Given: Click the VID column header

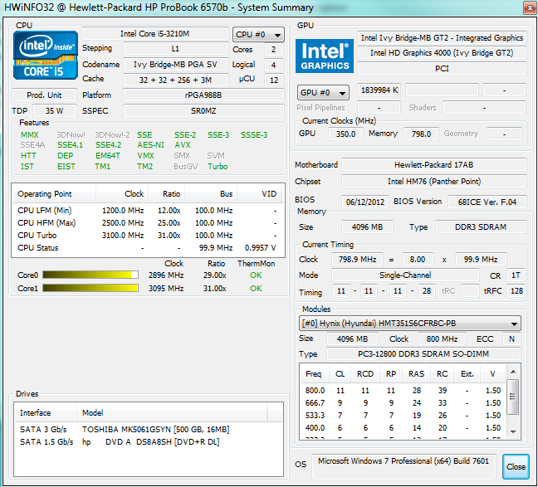Looking at the screenshot, I should (259, 194).
